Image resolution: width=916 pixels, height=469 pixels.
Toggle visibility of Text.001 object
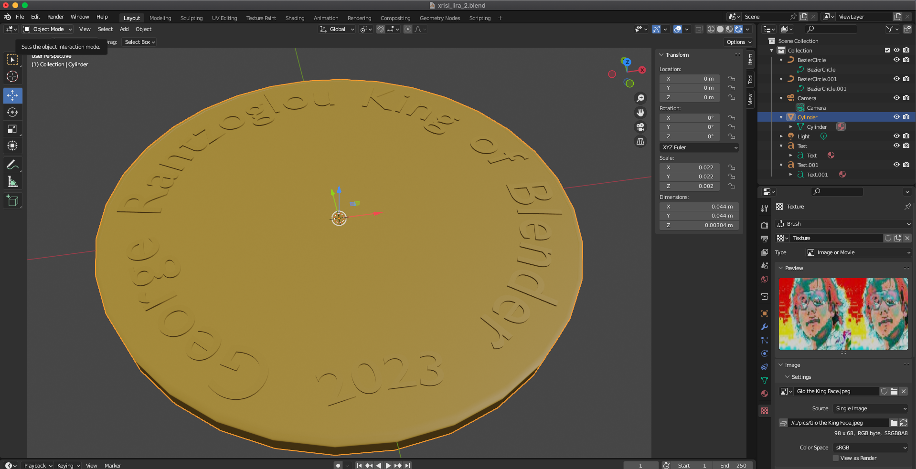896,165
